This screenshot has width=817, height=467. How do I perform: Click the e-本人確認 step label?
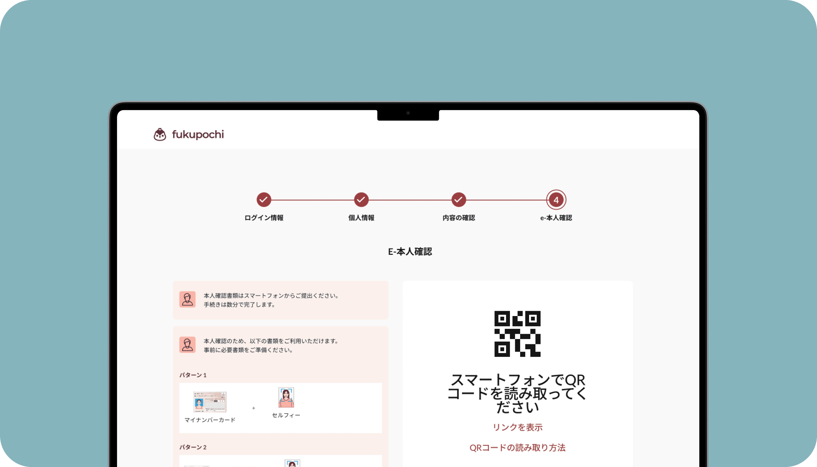(556, 218)
